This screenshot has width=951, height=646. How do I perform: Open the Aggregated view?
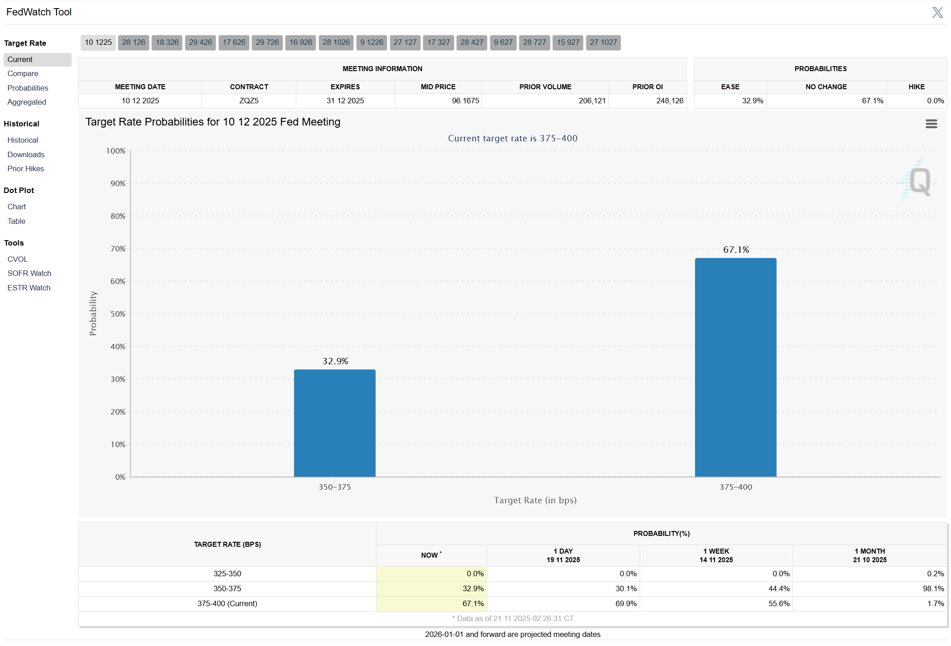pyautogui.click(x=27, y=102)
